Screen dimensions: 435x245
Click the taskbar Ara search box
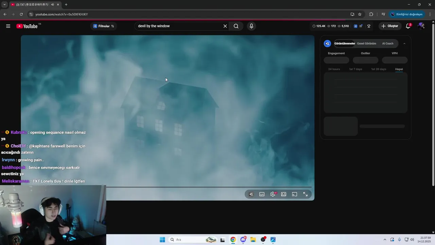click(x=193, y=240)
